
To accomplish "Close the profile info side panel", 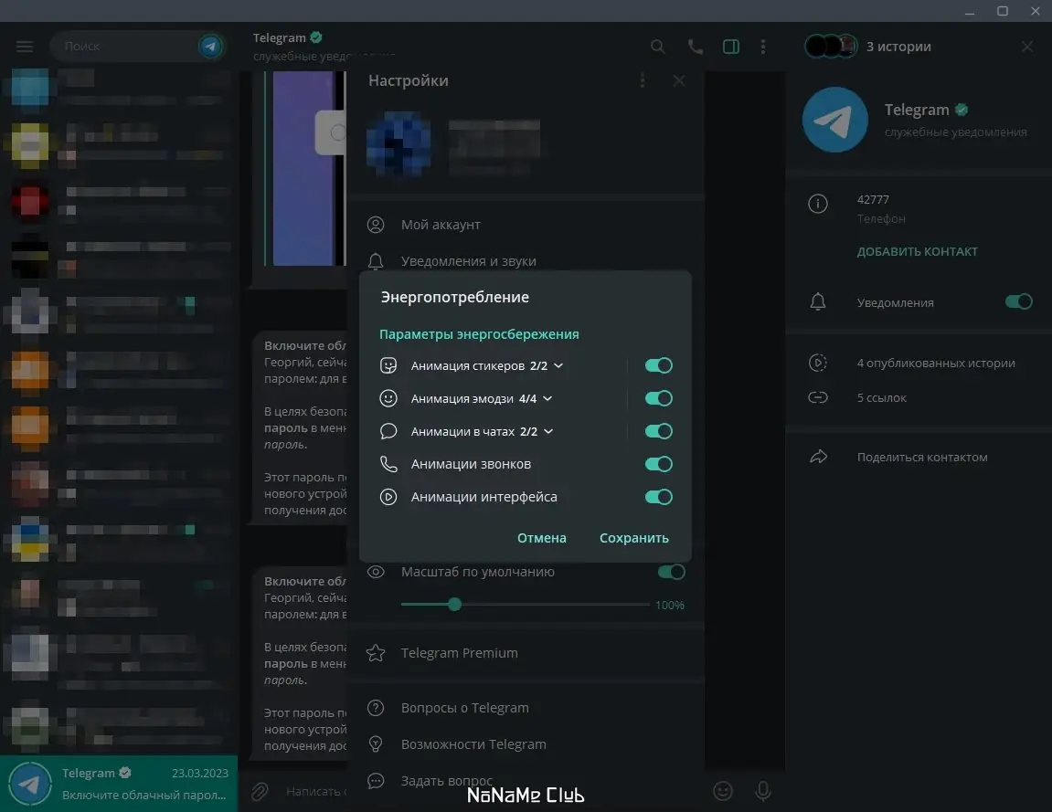I will (x=1027, y=47).
